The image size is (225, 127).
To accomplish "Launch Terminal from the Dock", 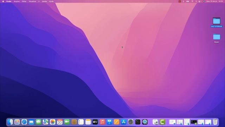I will [x=138, y=122].
